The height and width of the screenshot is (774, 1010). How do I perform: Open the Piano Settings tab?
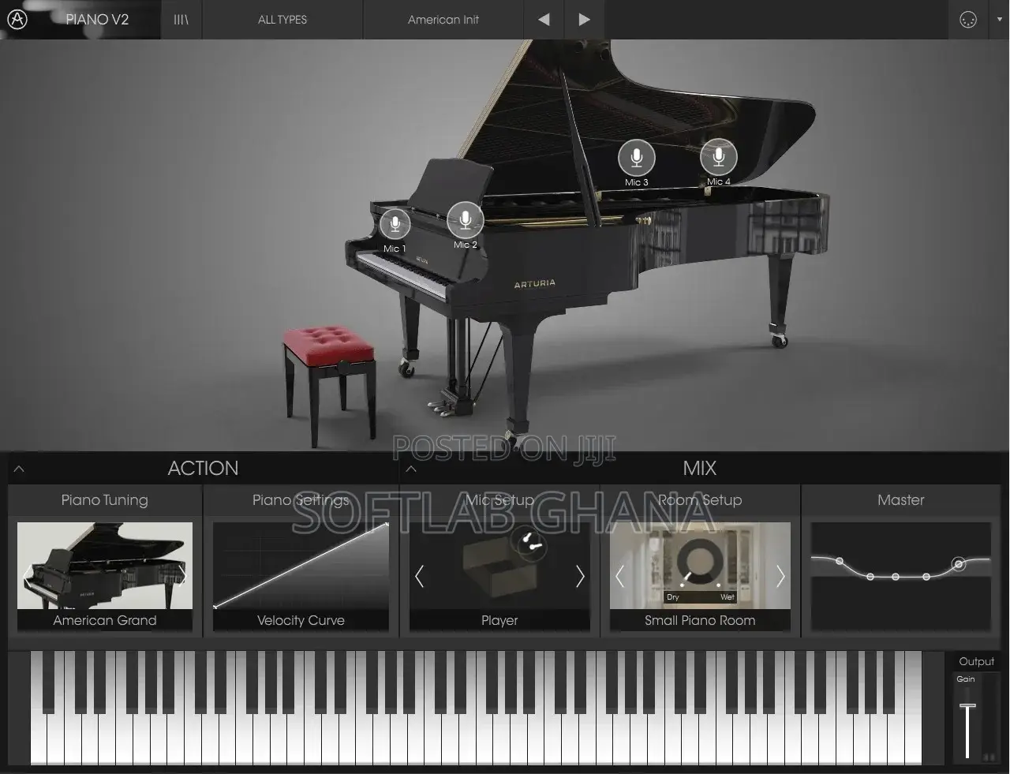point(301,500)
